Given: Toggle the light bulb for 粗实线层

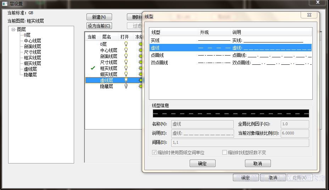Looking at the screenshot, I should [126, 68].
